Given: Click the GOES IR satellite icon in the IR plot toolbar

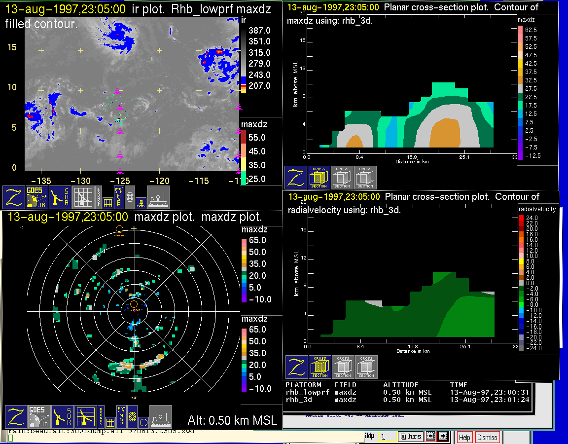Looking at the screenshot, I should click(x=37, y=197).
